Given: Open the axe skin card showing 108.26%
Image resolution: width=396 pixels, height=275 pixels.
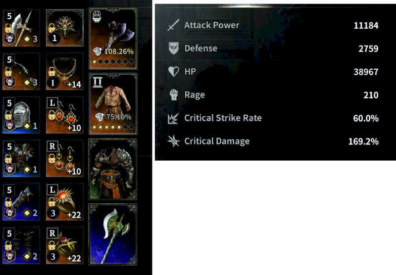Looking at the screenshot, I should tap(113, 39).
